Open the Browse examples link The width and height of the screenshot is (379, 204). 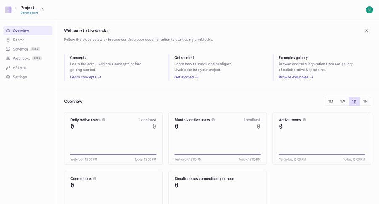click(296, 77)
